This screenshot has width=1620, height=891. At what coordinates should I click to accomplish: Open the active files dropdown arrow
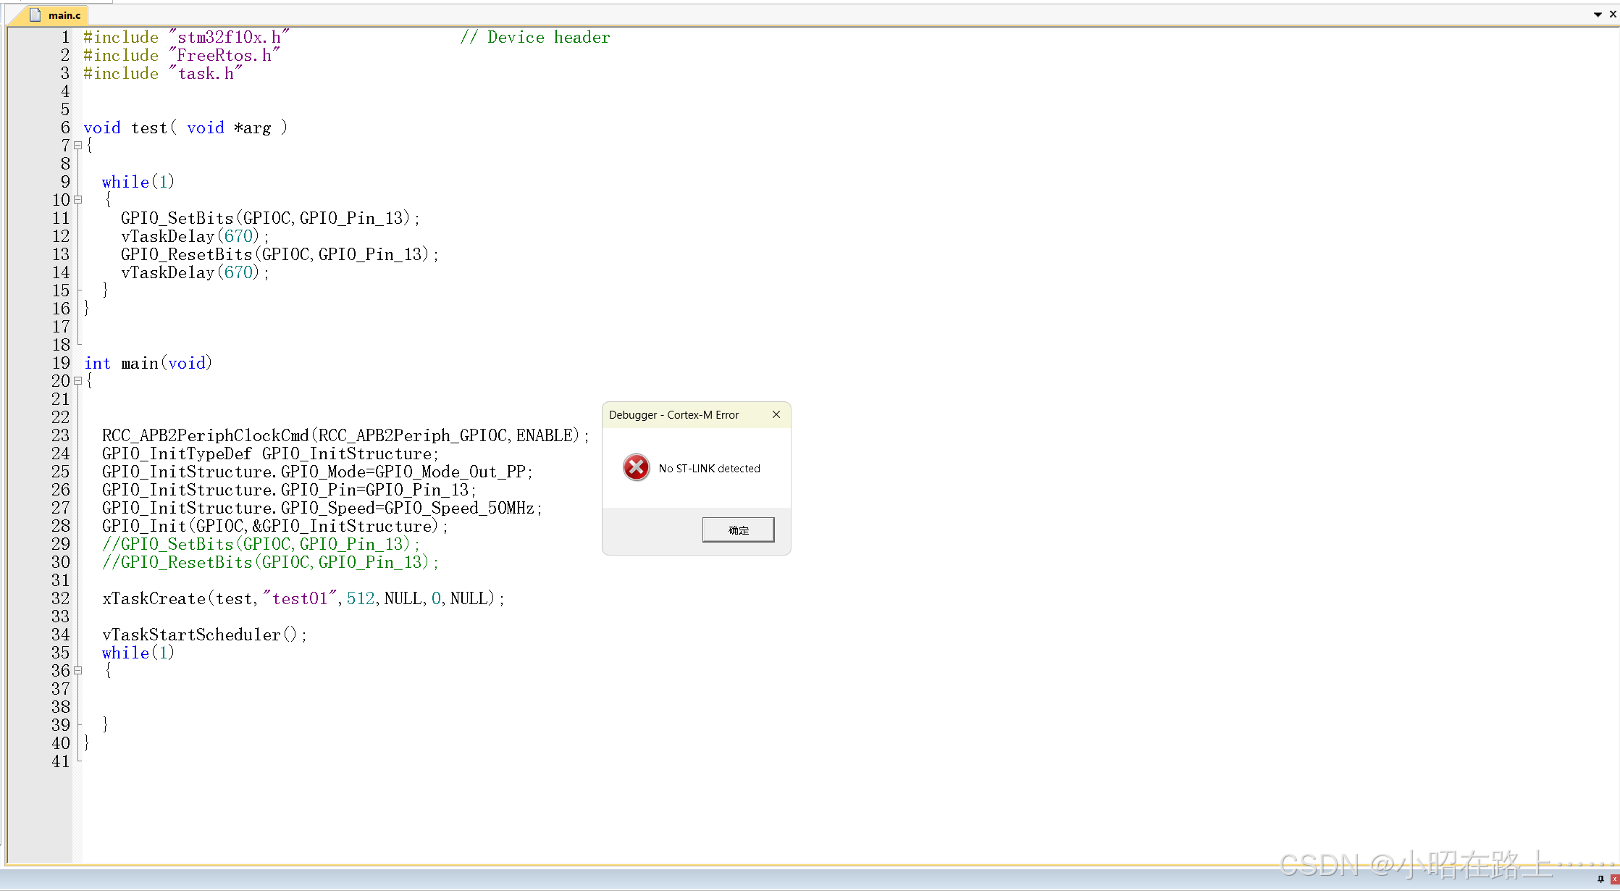pos(1598,14)
